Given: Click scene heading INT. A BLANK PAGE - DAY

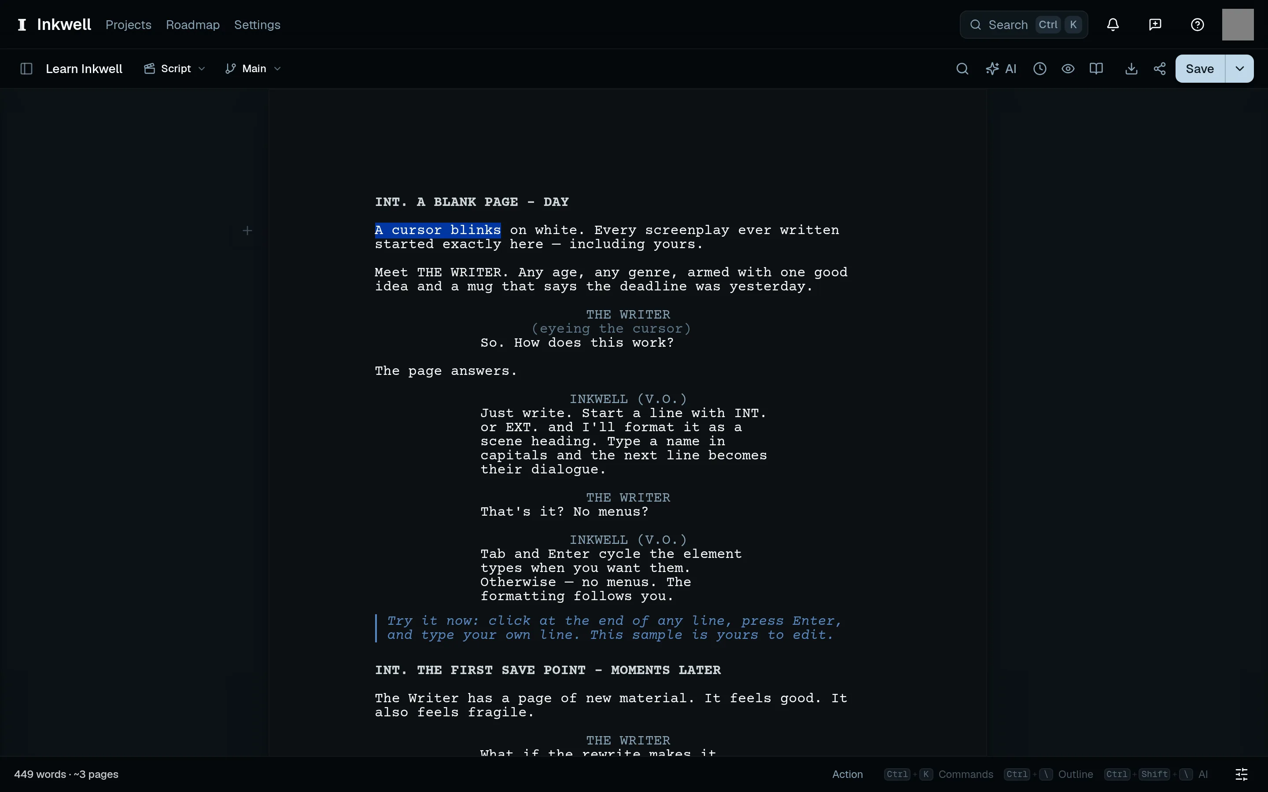Looking at the screenshot, I should (x=472, y=202).
